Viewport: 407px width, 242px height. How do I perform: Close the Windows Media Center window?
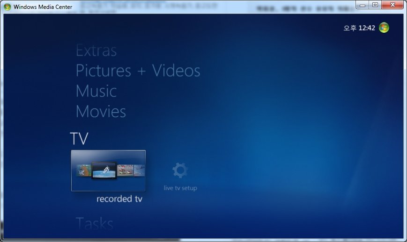[x=392, y=5]
